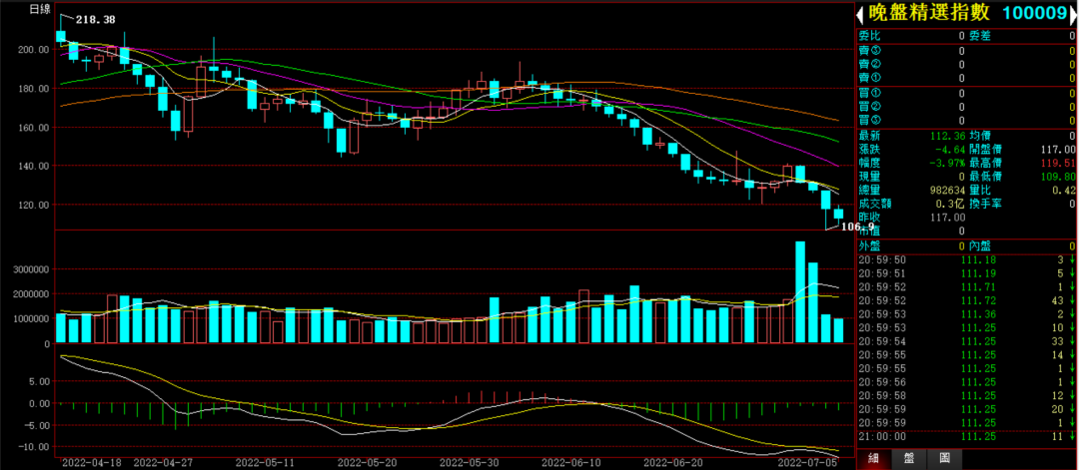
Task: Click the 3000000 volume axis label
Action: click(32, 270)
